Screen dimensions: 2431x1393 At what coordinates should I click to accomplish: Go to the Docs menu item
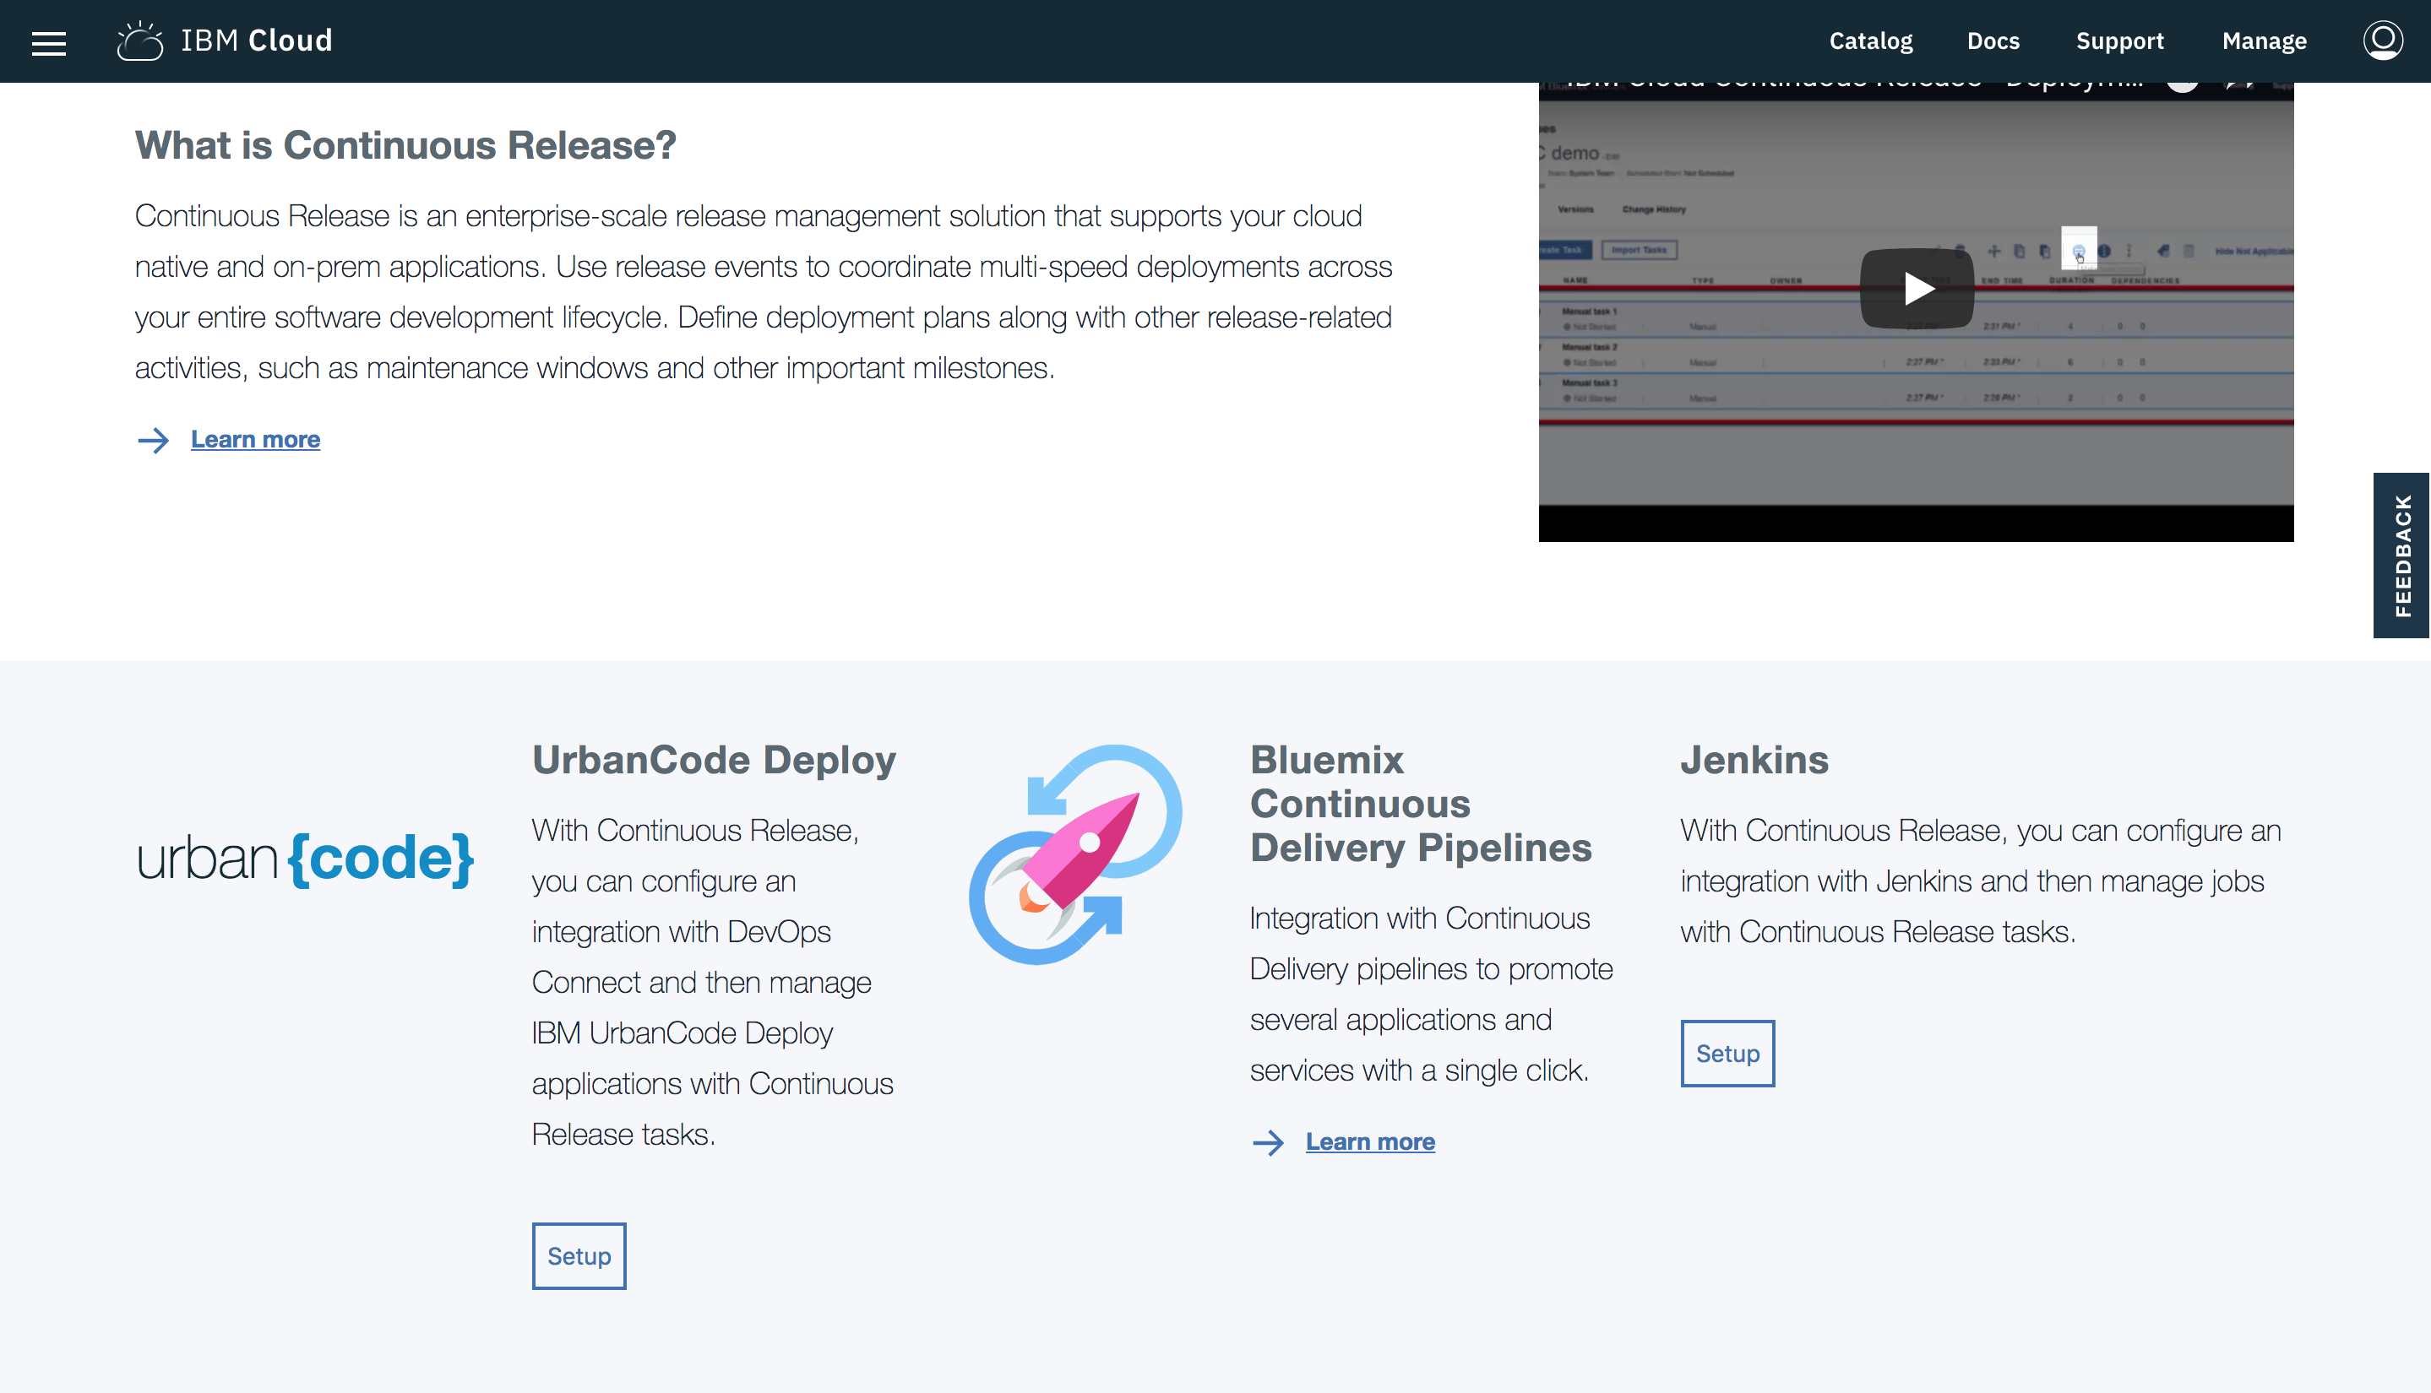point(1993,41)
